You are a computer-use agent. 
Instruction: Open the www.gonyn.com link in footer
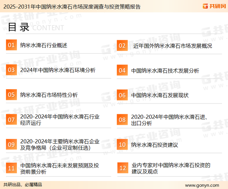(202, 185)
